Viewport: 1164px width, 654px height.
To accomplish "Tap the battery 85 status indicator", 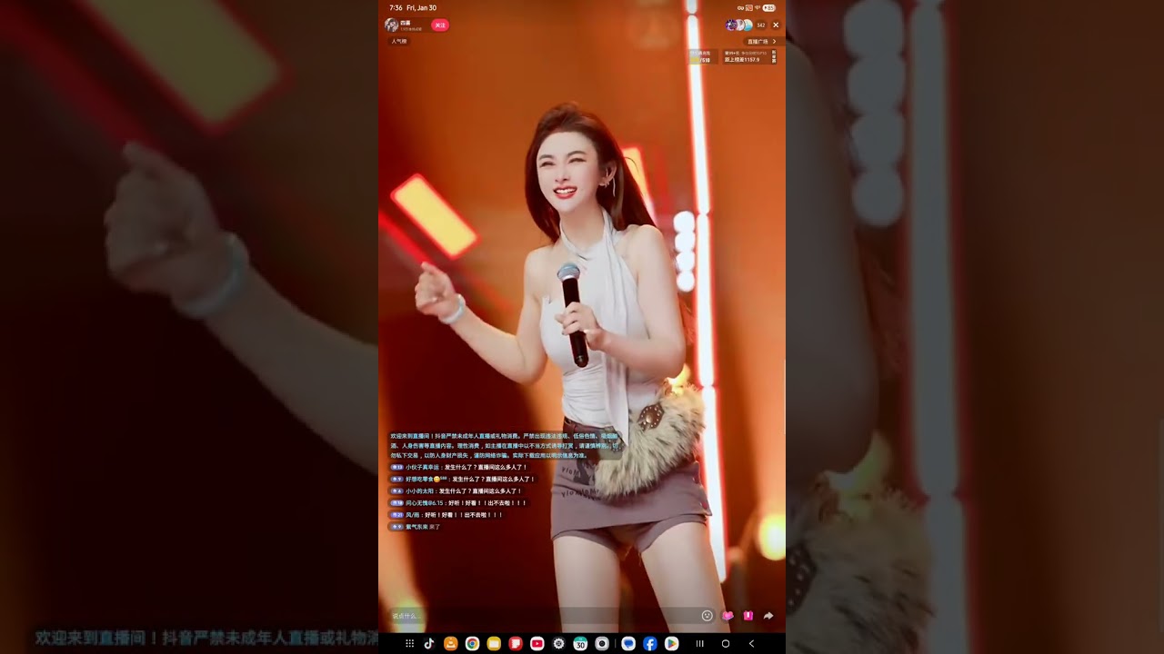I will 769,7.
